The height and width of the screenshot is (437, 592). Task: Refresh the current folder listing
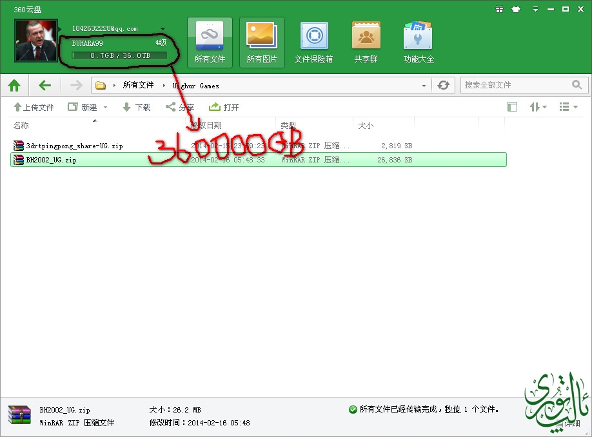point(443,85)
